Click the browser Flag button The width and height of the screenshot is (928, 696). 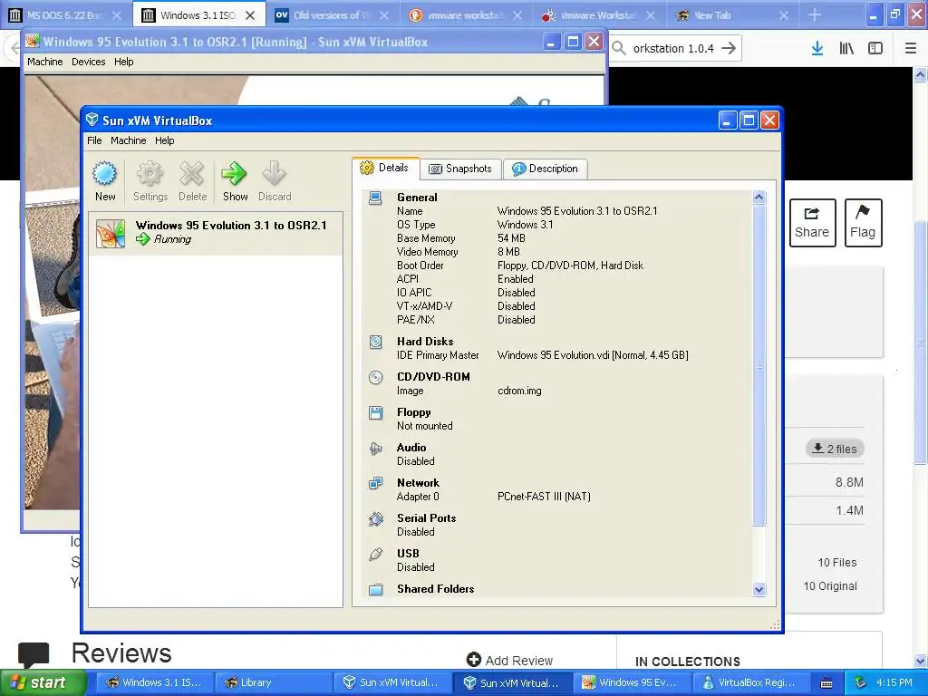(863, 223)
